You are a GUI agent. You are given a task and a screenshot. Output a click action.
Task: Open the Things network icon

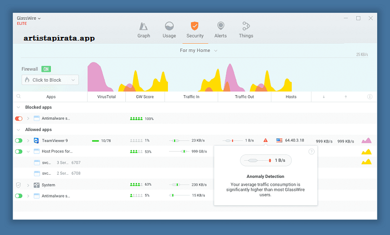point(246,27)
